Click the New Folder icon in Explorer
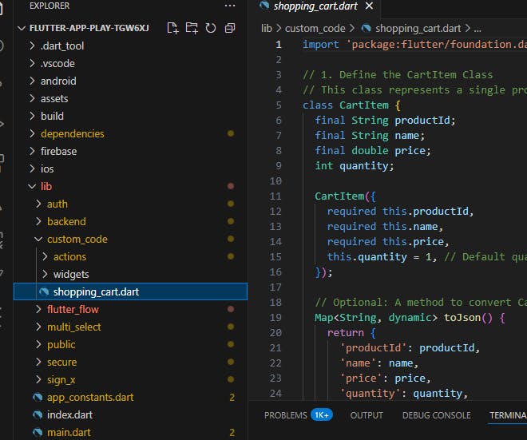Image resolution: width=527 pixels, height=440 pixels. point(192,28)
